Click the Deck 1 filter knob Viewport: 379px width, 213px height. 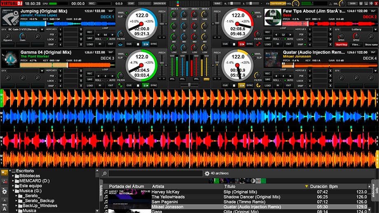click(120, 34)
